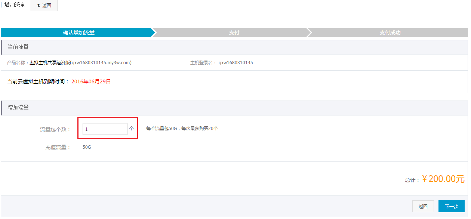Select the 确认增加流量 step tab
This screenshot has width=471, height=219.
pos(78,33)
